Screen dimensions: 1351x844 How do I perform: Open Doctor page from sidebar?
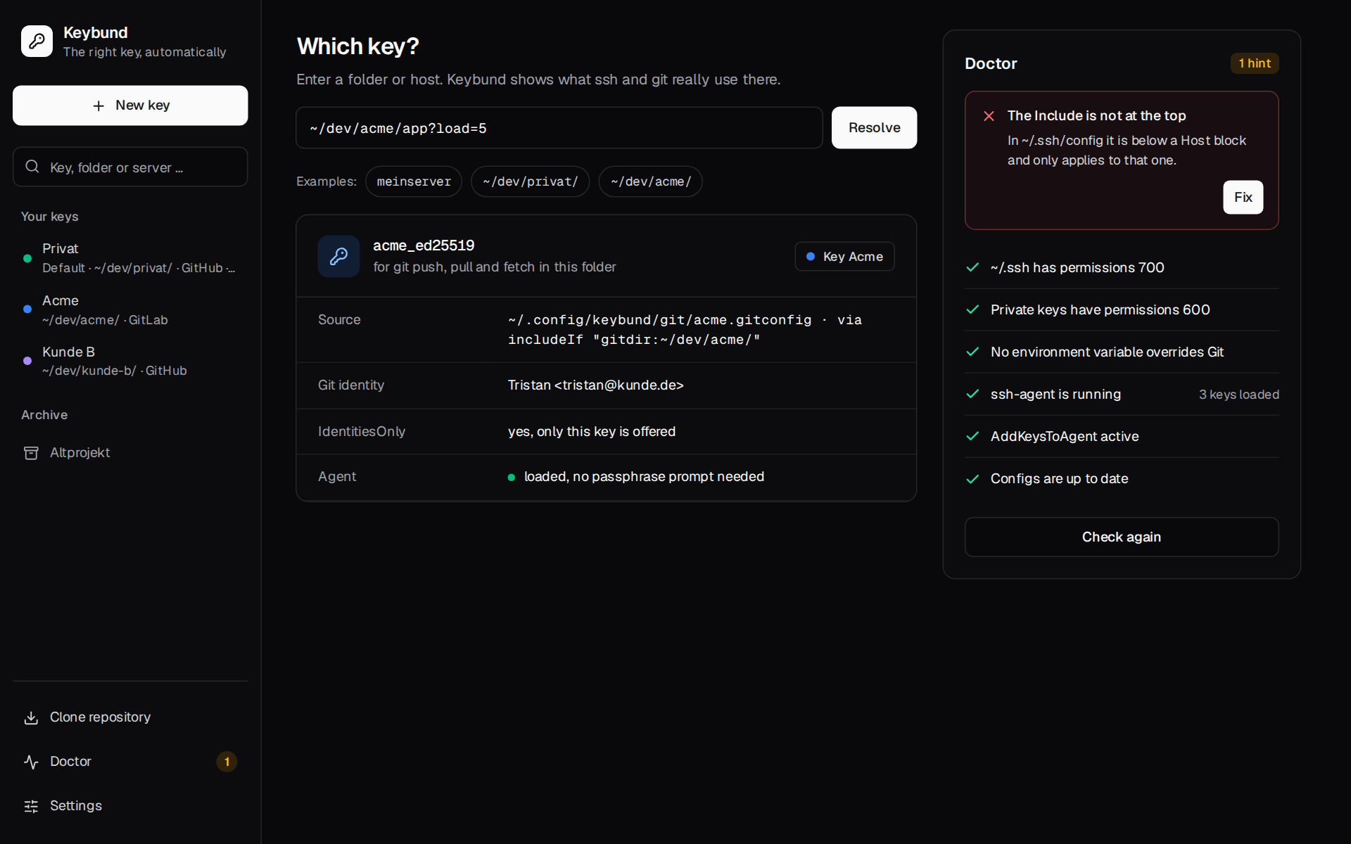click(130, 762)
